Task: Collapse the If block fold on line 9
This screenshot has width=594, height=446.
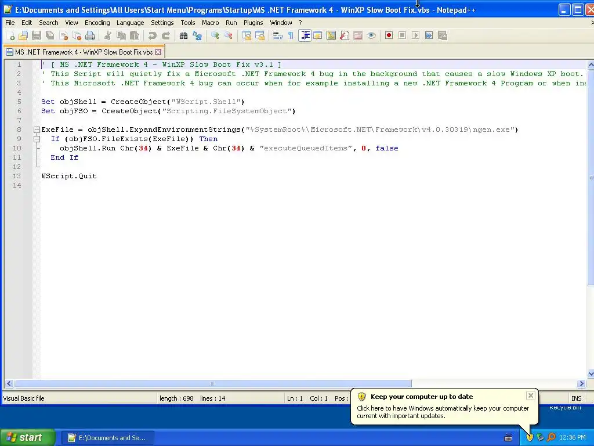Action: (x=37, y=139)
